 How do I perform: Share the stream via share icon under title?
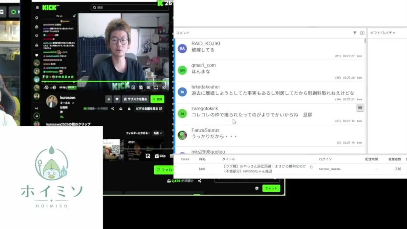[113, 109]
